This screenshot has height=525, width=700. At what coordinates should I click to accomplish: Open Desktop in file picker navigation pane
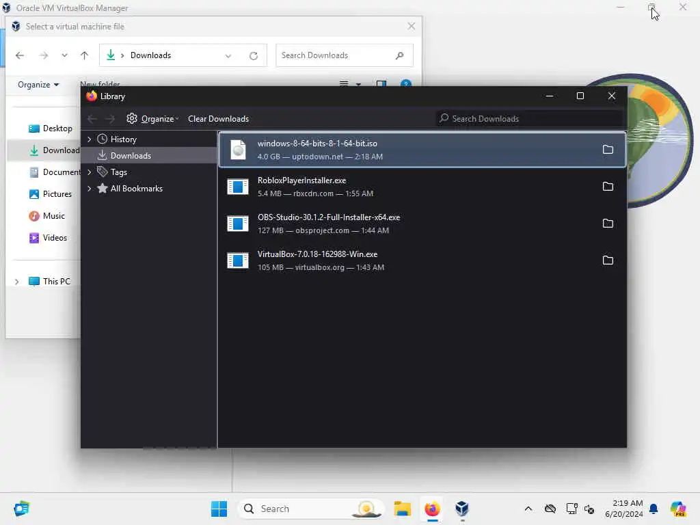click(x=50, y=129)
